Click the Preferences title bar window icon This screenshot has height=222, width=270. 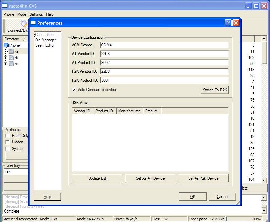[x=33, y=23]
